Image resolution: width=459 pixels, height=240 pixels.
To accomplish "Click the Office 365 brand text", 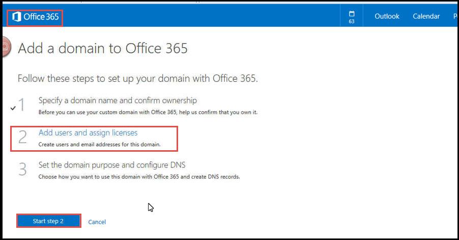I will 41,17.
